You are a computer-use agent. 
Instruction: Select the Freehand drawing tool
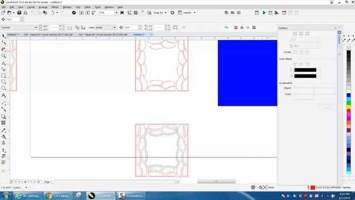[3, 63]
